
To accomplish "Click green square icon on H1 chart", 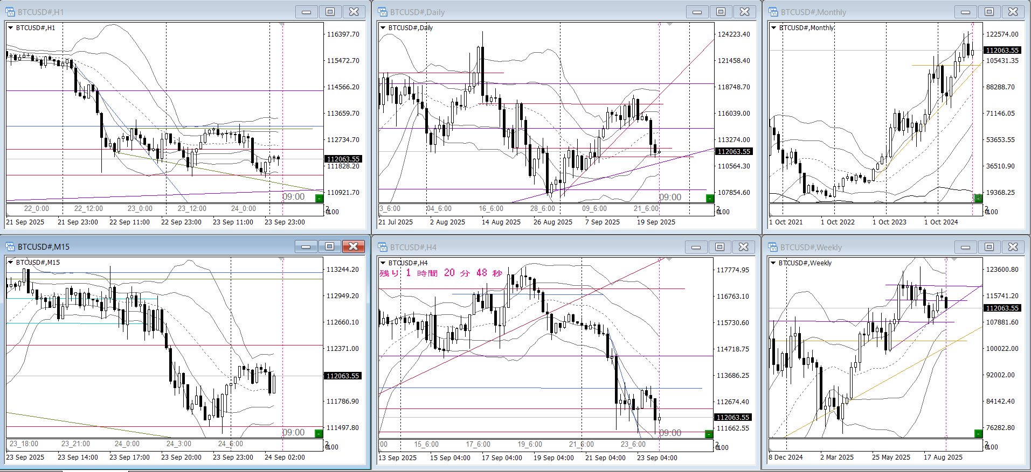I will coord(319,199).
